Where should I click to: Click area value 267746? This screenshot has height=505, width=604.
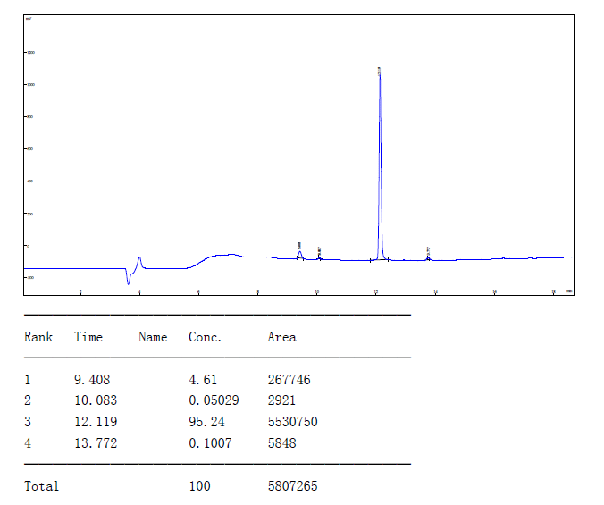pos(289,380)
